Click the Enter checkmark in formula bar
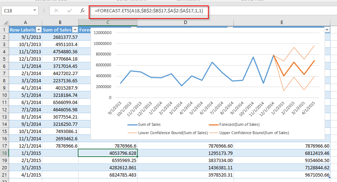 point(69,11)
